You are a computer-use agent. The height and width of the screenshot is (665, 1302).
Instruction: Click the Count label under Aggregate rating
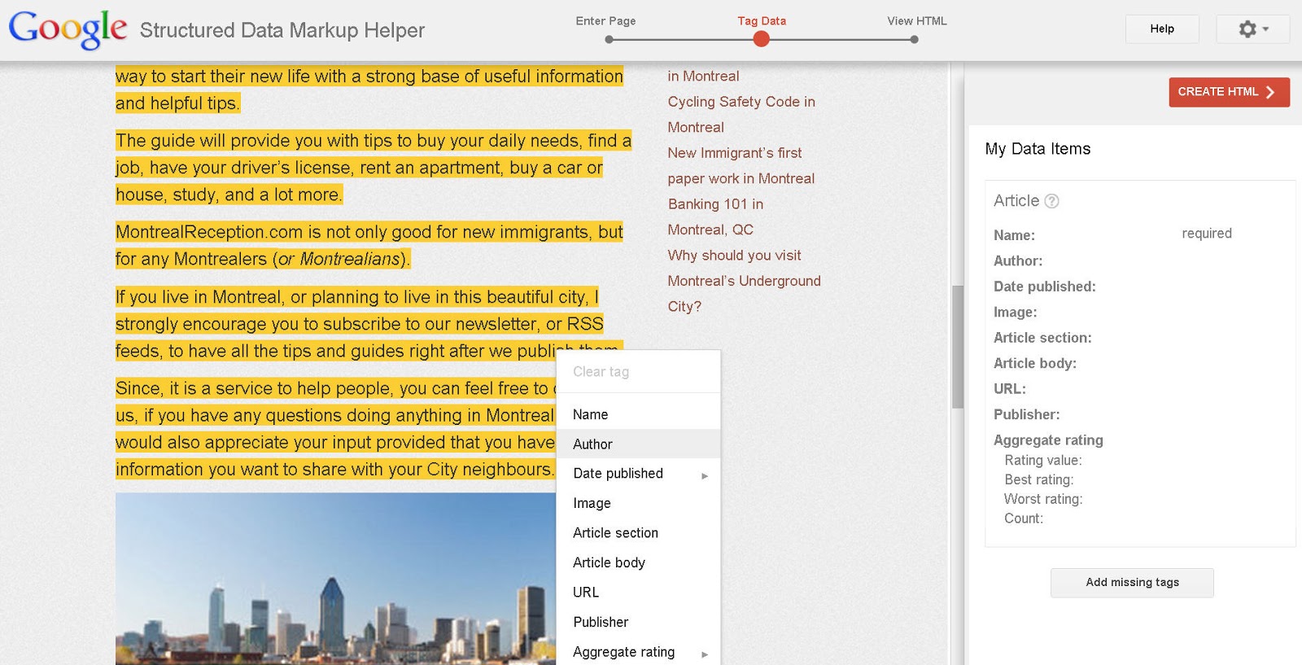(x=1024, y=519)
